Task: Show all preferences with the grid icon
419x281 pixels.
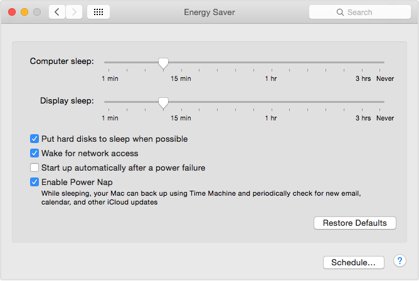Action: [98, 12]
